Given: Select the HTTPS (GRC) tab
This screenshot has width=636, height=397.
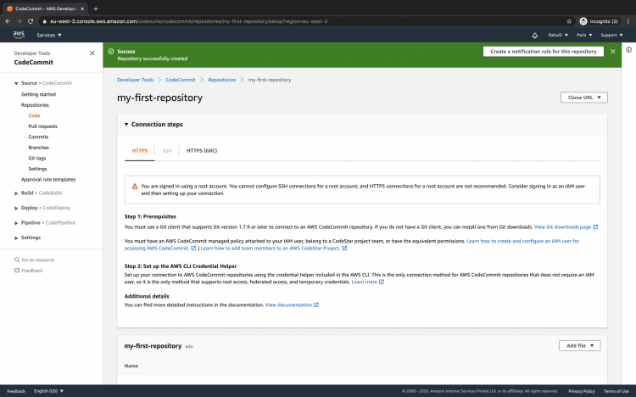Looking at the screenshot, I should pos(202,151).
